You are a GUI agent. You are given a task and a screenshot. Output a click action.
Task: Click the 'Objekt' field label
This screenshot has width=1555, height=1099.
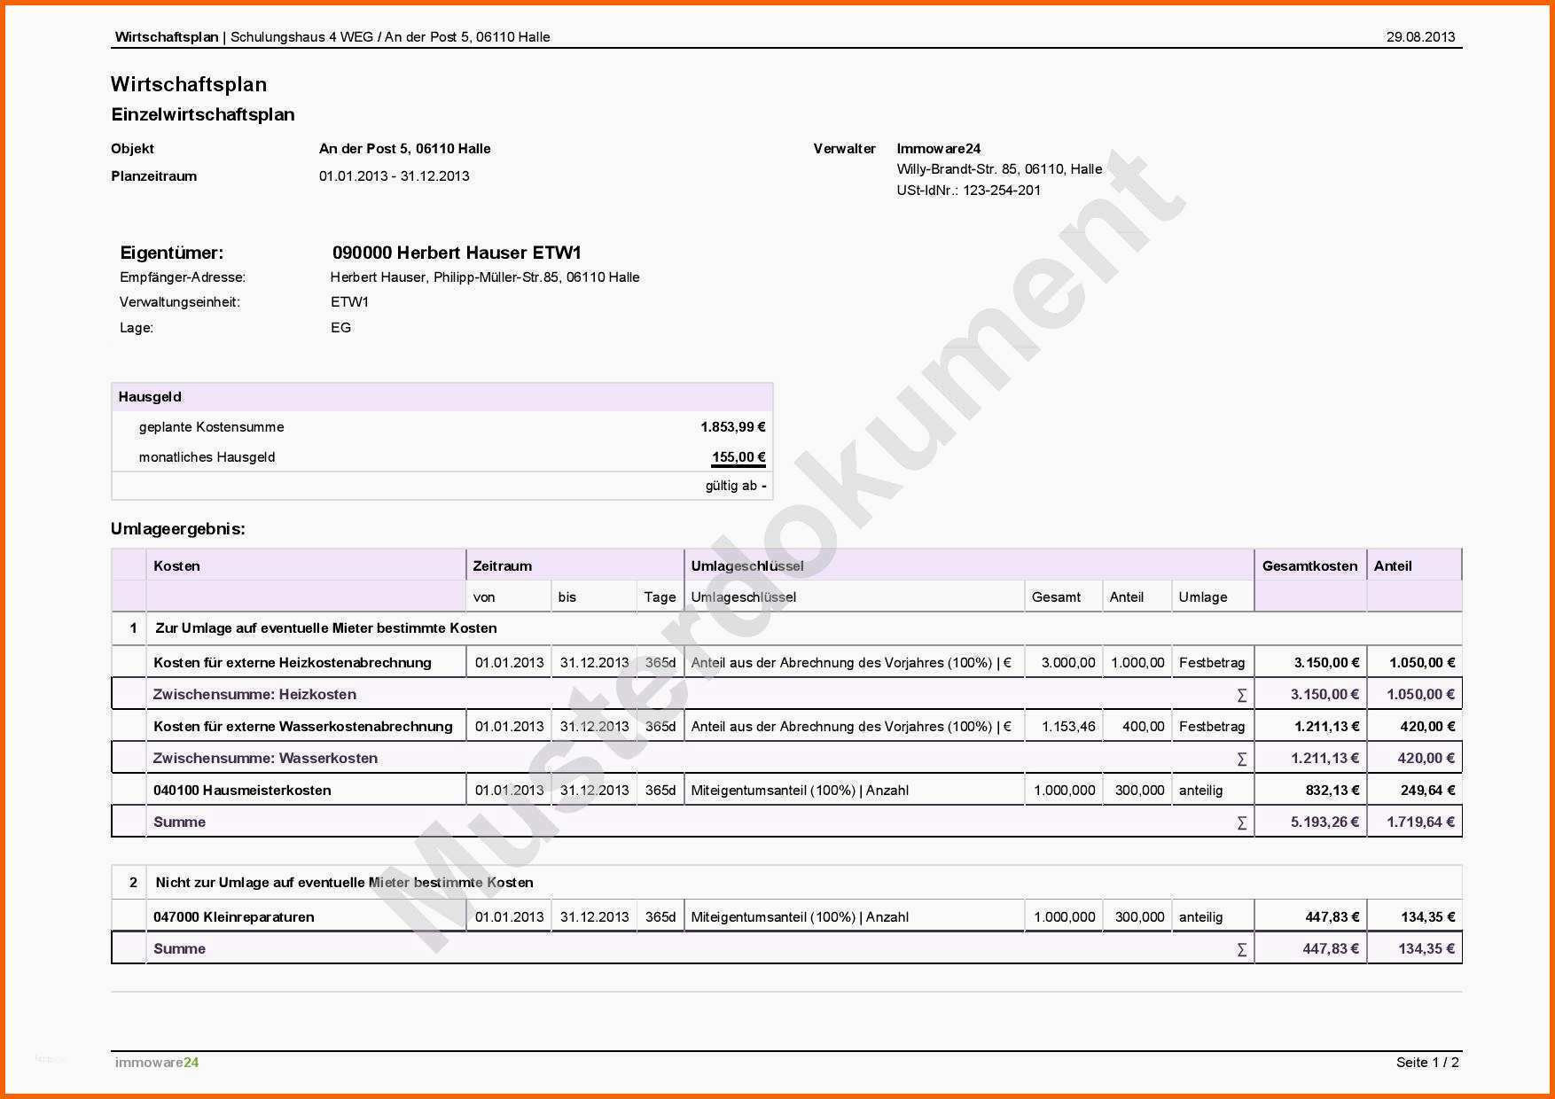pos(132,149)
